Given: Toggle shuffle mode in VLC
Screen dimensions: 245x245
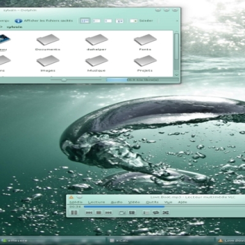Looking at the screenshot, I should pyautogui.click(x=165, y=213).
